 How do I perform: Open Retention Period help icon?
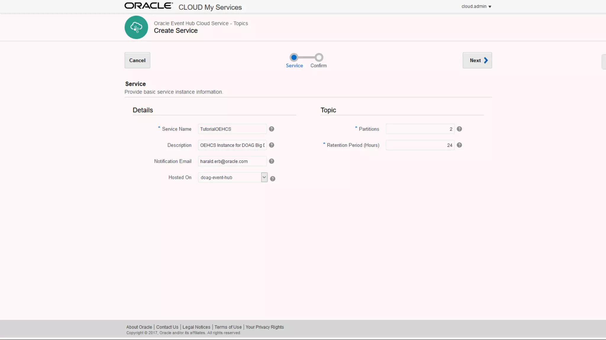(459, 145)
